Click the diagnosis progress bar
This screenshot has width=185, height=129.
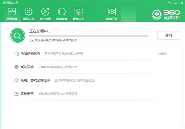(88, 36)
